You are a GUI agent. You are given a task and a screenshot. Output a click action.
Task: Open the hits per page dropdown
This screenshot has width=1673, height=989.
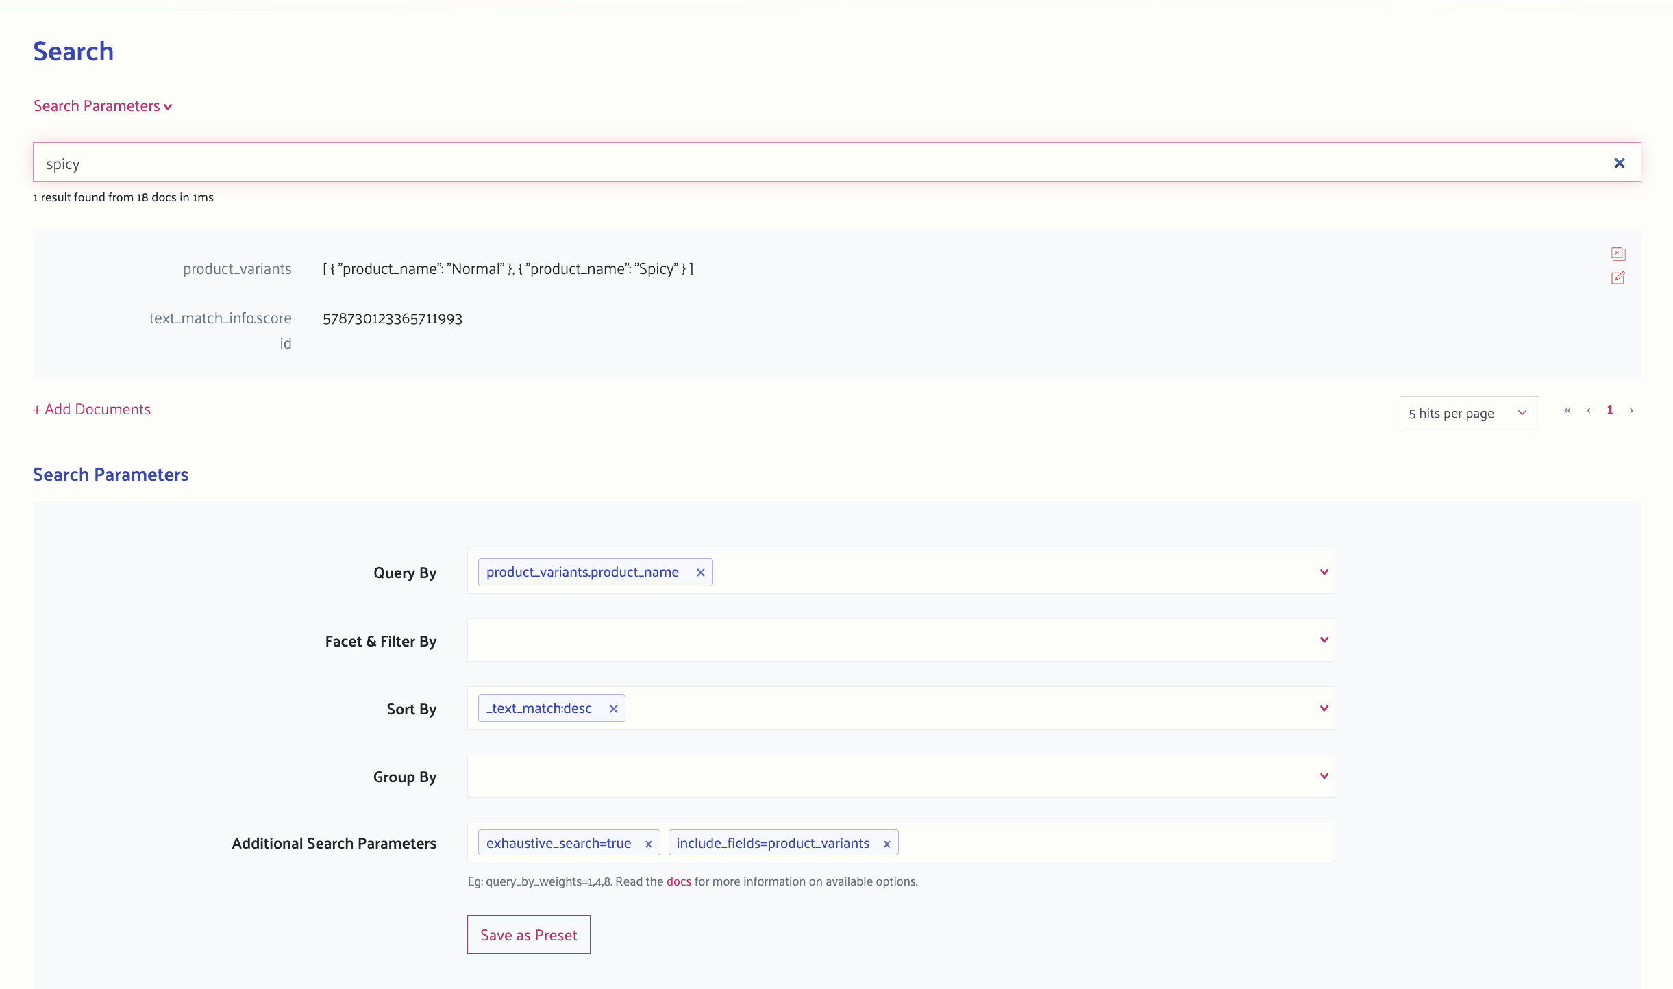tap(1469, 412)
